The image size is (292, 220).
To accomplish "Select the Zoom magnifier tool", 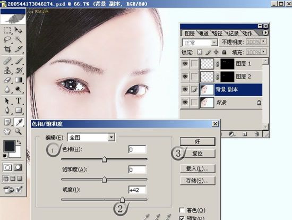I will pyautogui.click(x=18, y=132).
